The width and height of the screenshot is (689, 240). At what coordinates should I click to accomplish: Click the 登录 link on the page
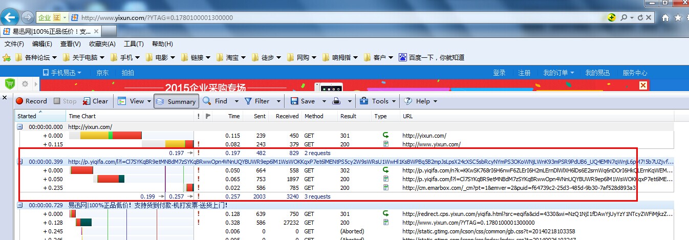[499, 73]
